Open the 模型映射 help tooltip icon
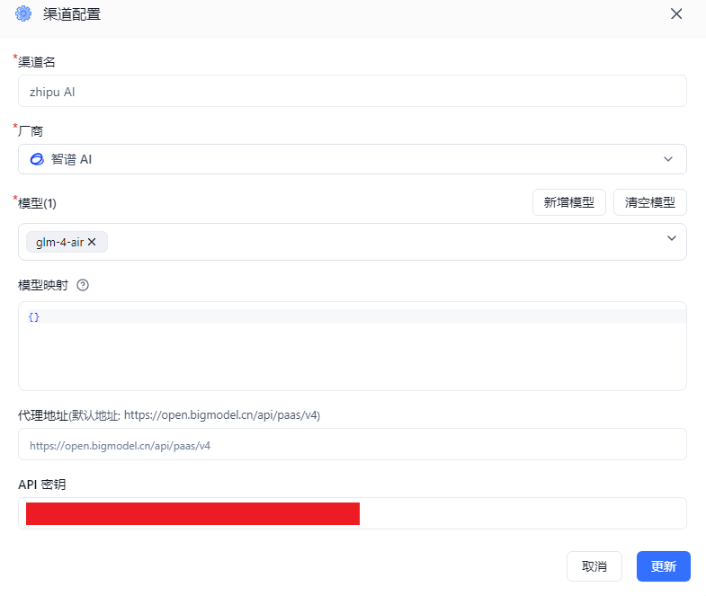The image size is (706, 596). pos(83,285)
